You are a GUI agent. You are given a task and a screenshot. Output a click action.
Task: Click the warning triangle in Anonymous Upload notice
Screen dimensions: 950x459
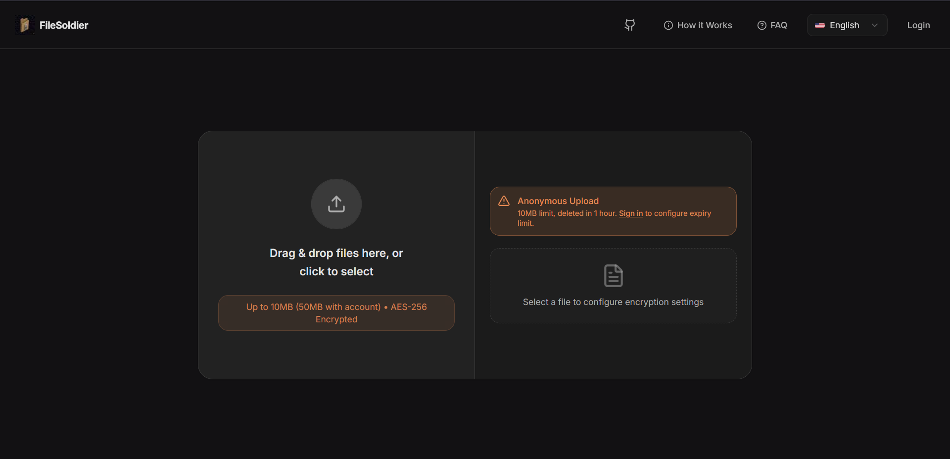pos(504,201)
